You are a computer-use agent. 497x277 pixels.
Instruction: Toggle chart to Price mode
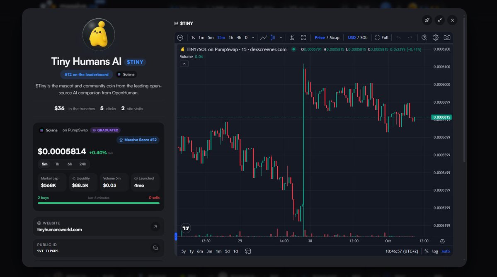[320, 38]
